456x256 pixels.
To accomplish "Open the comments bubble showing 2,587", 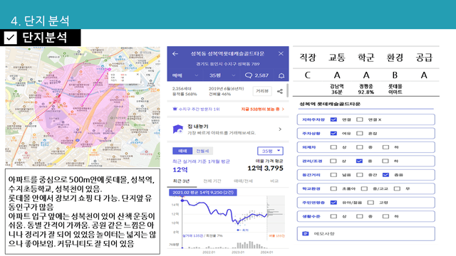I will tap(256, 75).
